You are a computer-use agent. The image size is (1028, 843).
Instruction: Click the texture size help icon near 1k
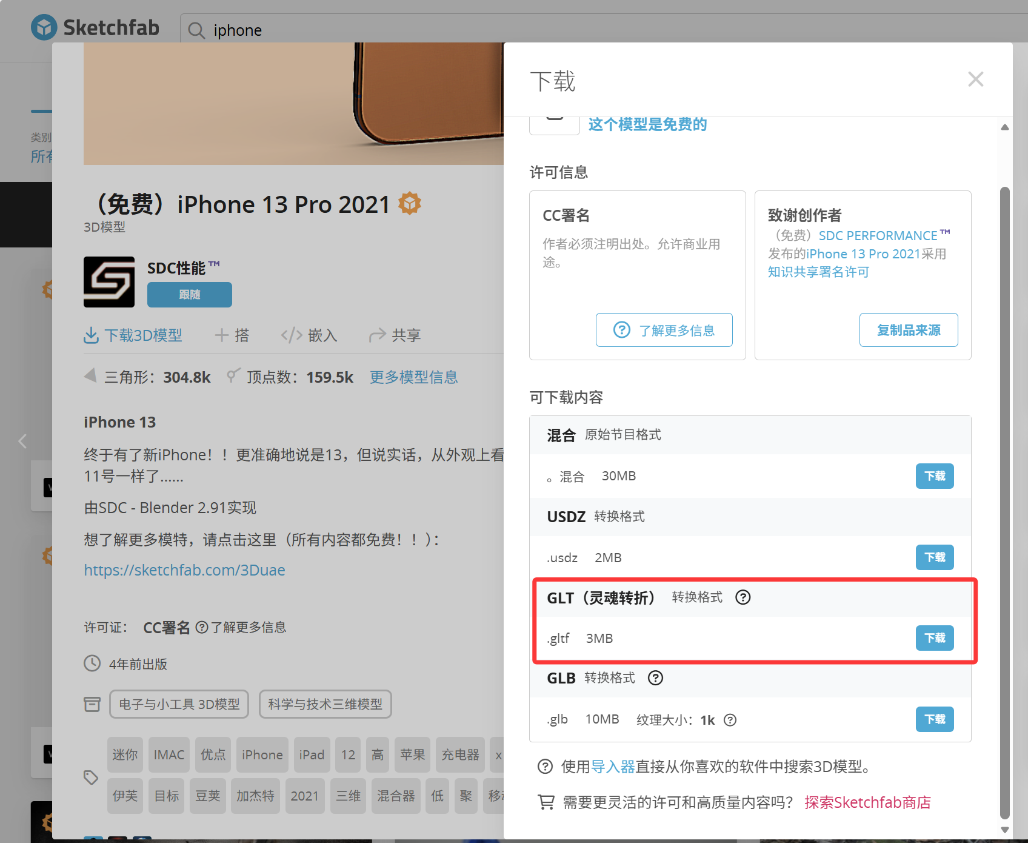coord(730,720)
